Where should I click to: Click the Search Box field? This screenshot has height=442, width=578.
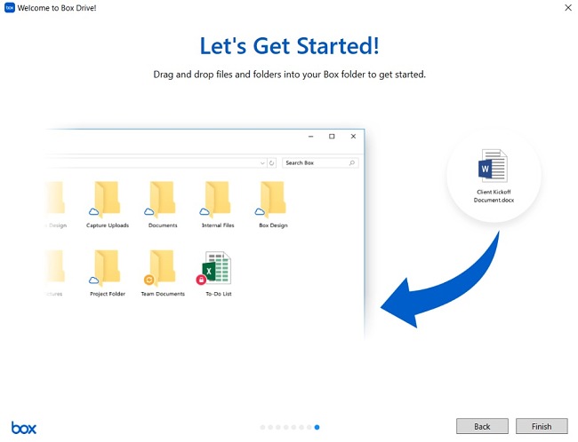[320, 162]
